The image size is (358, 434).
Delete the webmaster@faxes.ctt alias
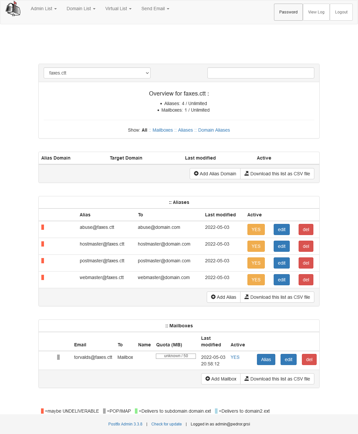tap(306, 280)
